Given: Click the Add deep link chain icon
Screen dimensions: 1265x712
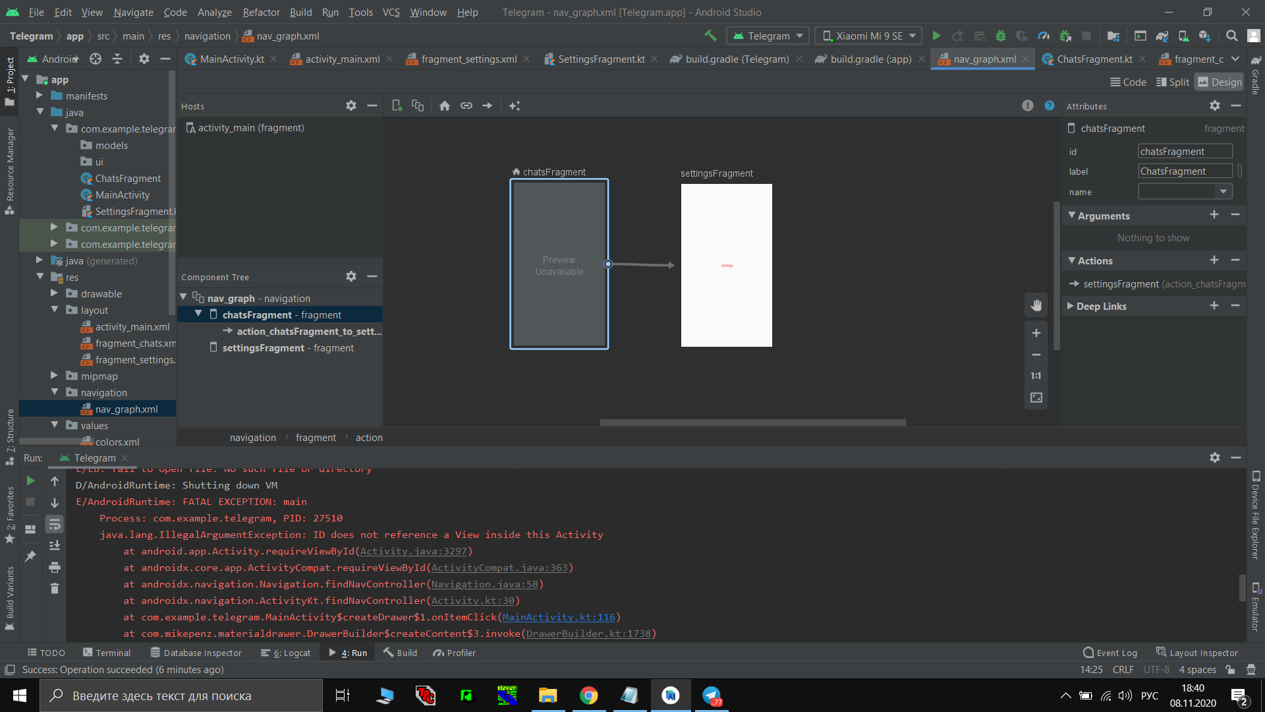Looking at the screenshot, I should pyautogui.click(x=466, y=105).
